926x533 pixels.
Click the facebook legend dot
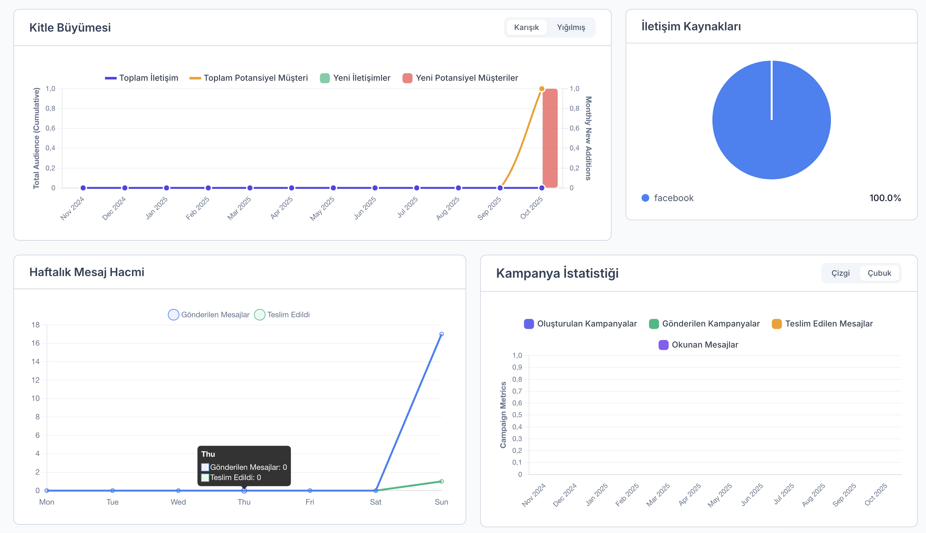click(645, 198)
